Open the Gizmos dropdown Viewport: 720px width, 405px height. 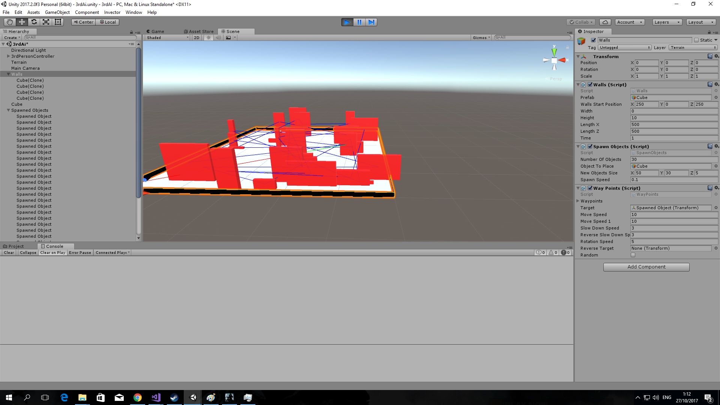click(481, 37)
